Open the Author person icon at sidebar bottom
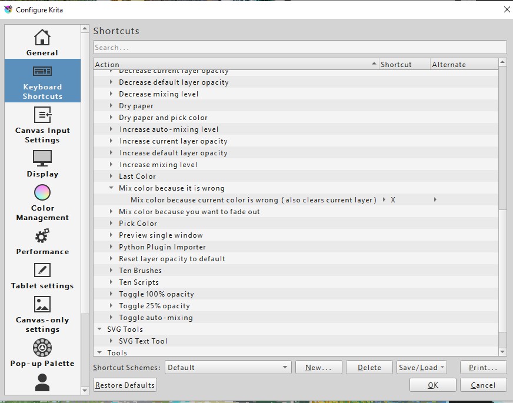 point(42,382)
